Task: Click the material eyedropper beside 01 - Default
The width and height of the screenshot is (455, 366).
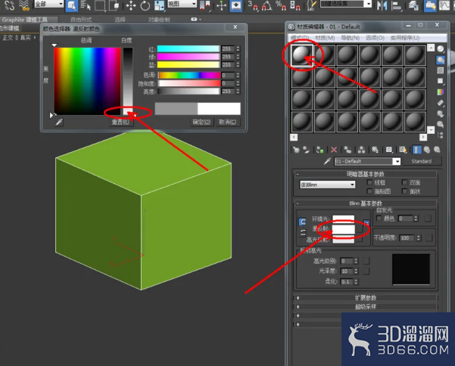Action: coord(327,161)
